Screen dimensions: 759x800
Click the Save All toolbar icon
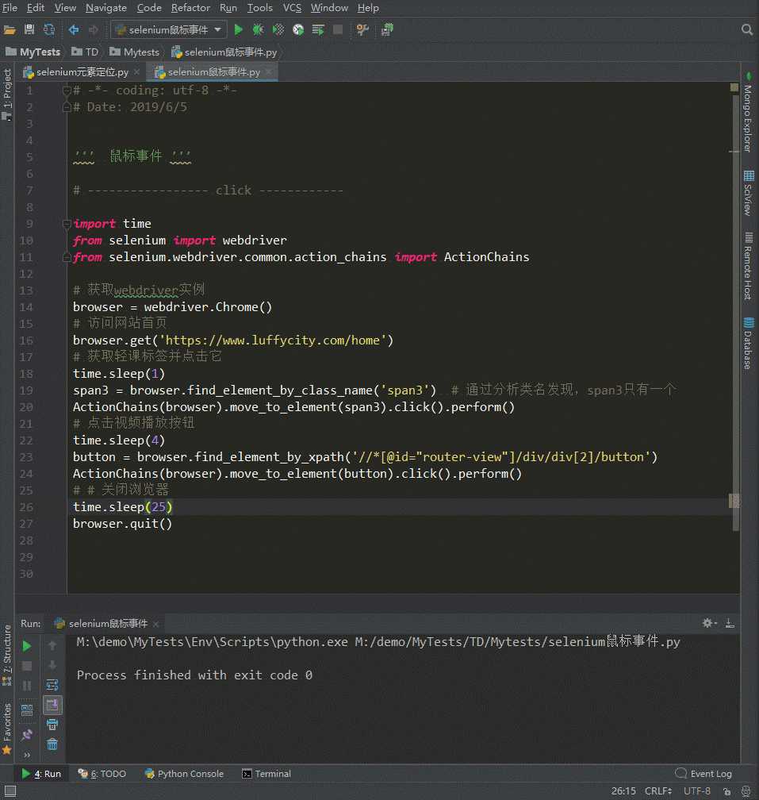[x=29, y=29]
